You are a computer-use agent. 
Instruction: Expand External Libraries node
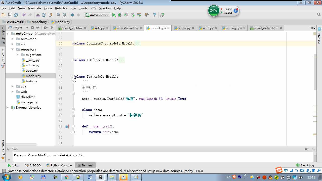[8, 107]
